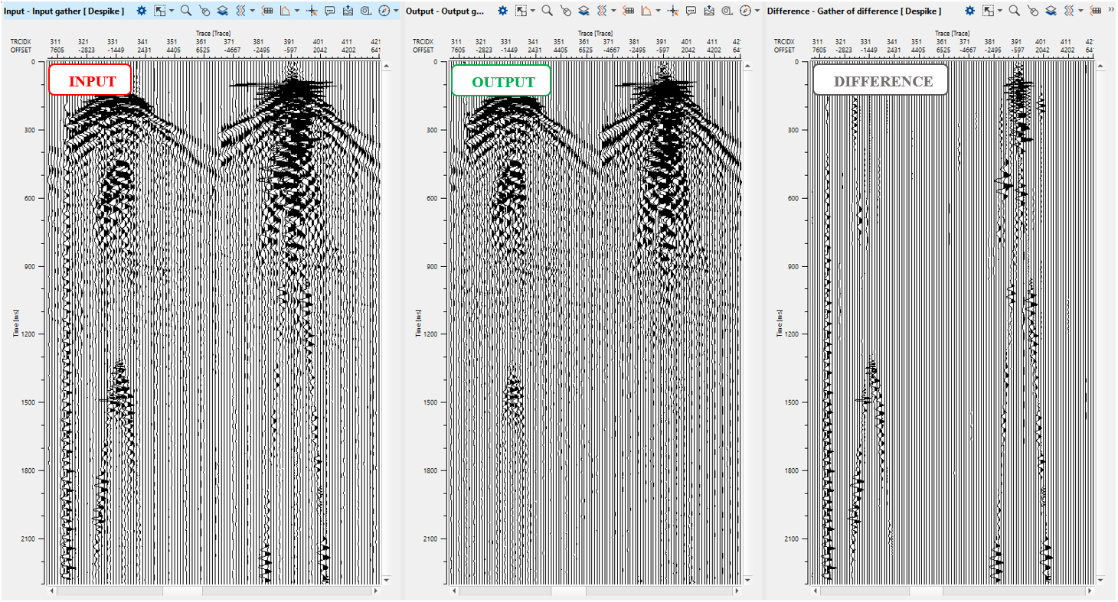Screen dimensions: 1118x602
Task: Open spectrum graph dropdown arrow in Output panel
Action: coord(659,11)
